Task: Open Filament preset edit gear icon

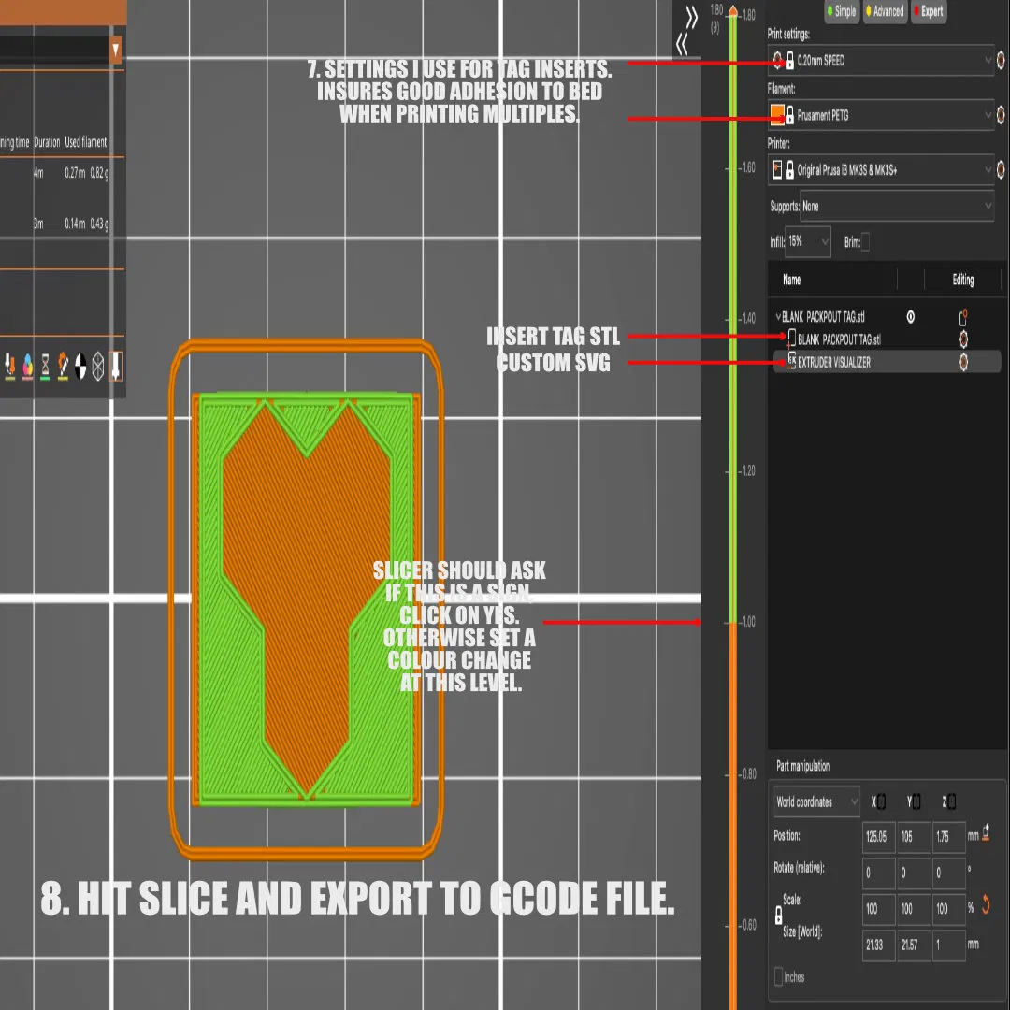Action: [x=1001, y=115]
